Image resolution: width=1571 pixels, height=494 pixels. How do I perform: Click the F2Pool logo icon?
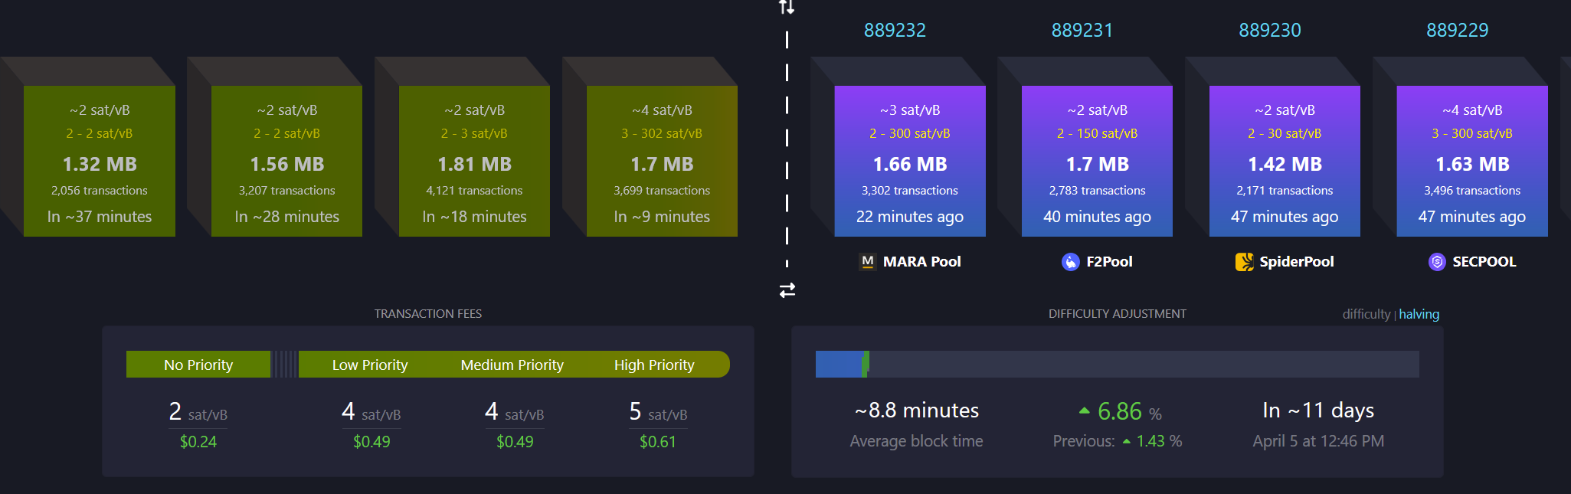(x=1070, y=262)
